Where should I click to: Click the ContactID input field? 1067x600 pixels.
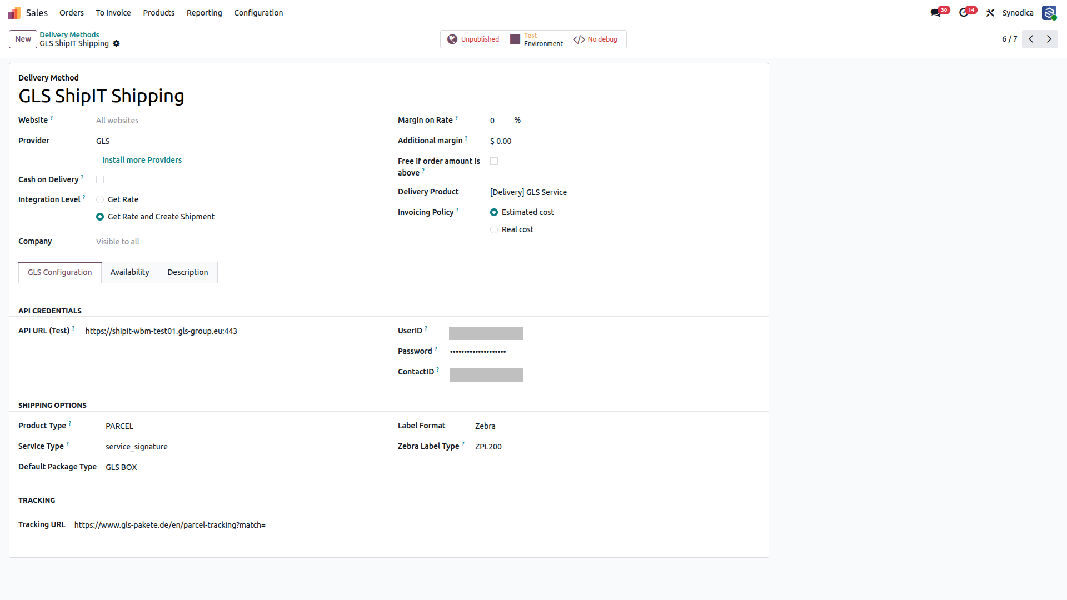coord(487,374)
